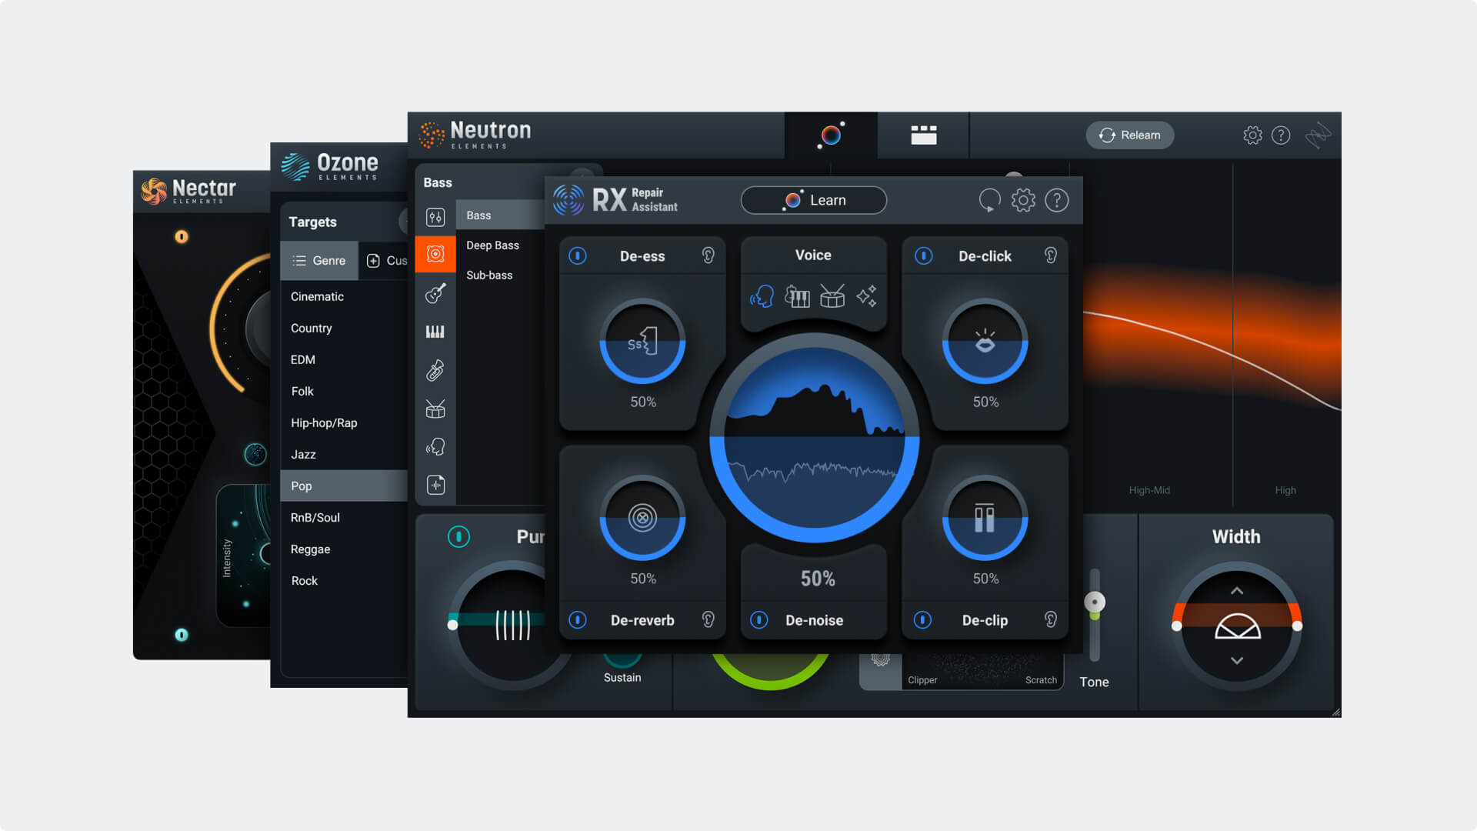
Task: Open the Neutron modules grid view icon
Action: coord(923,135)
